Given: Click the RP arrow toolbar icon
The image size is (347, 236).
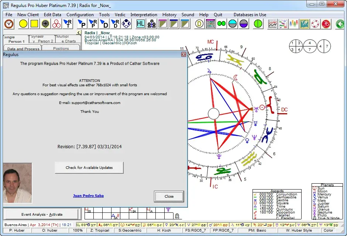Looking at the screenshot, I should pyautogui.click(x=93, y=24).
